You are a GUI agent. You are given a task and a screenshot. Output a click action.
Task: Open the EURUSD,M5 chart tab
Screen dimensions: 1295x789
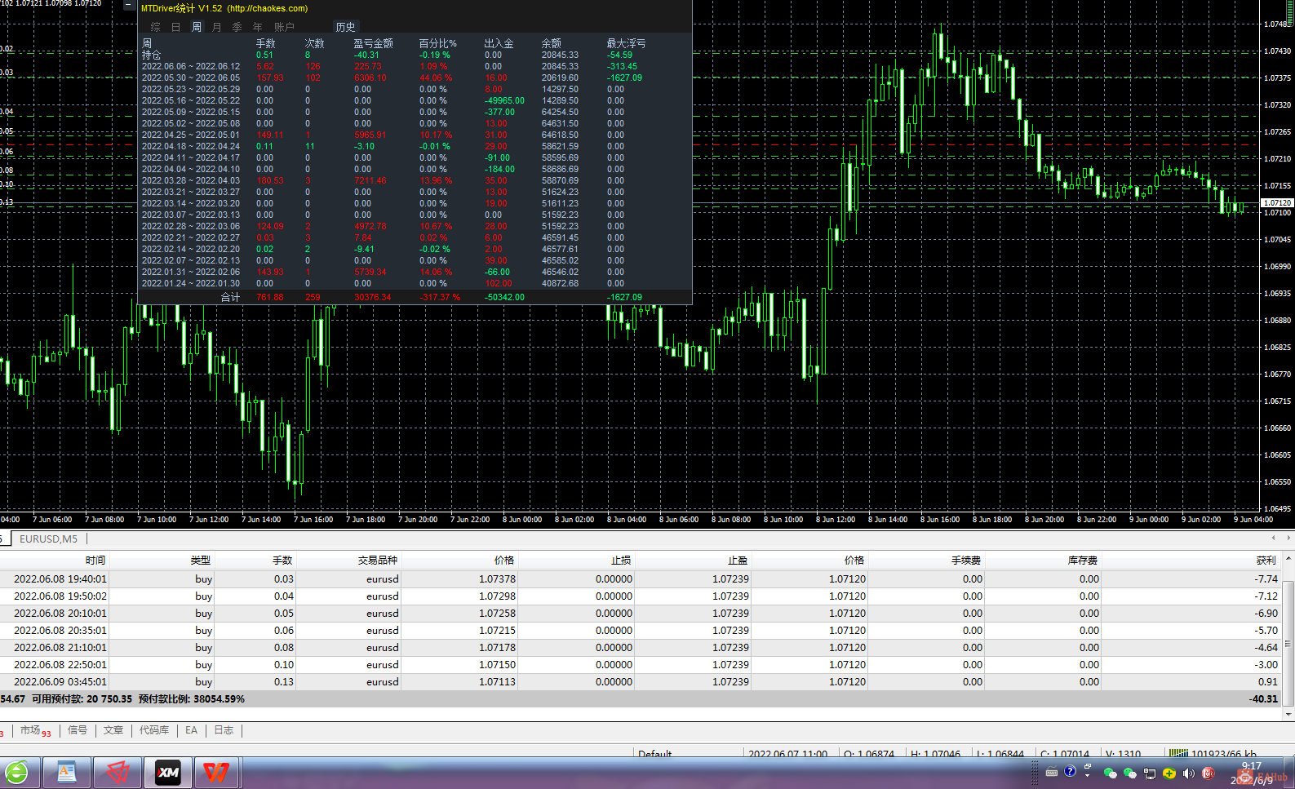(x=48, y=539)
